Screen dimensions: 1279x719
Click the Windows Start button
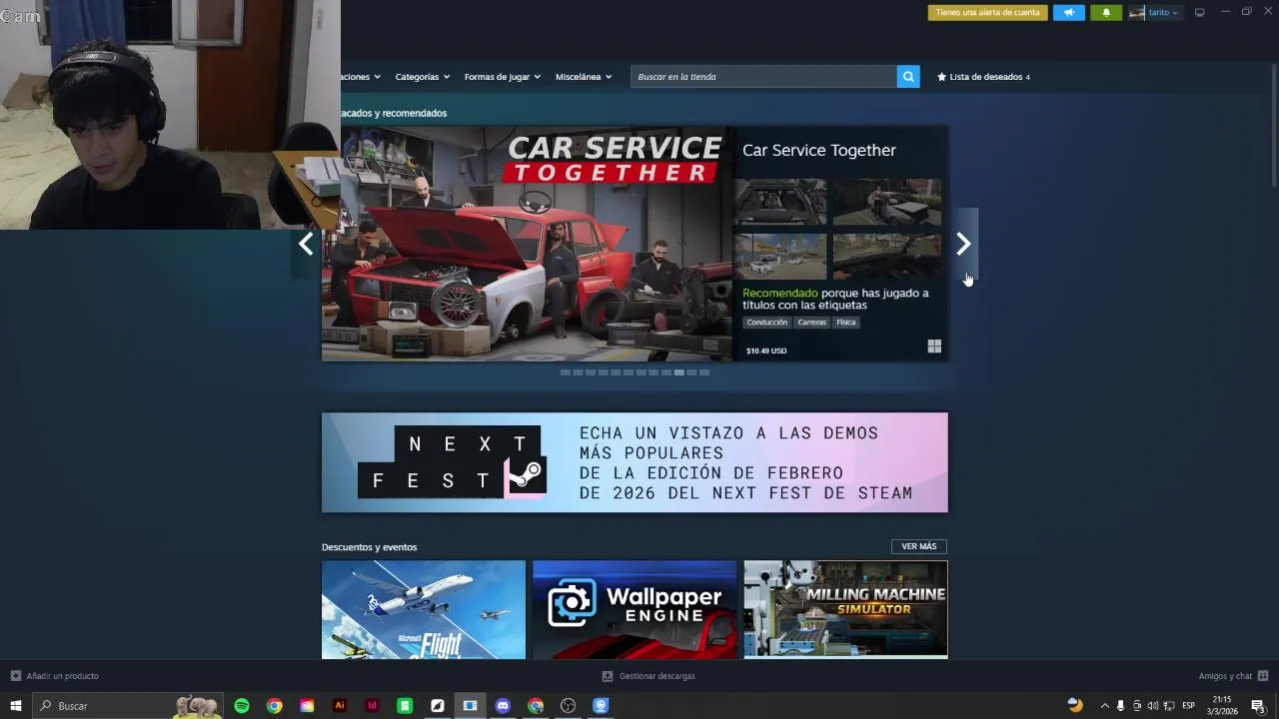tap(16, 706)
